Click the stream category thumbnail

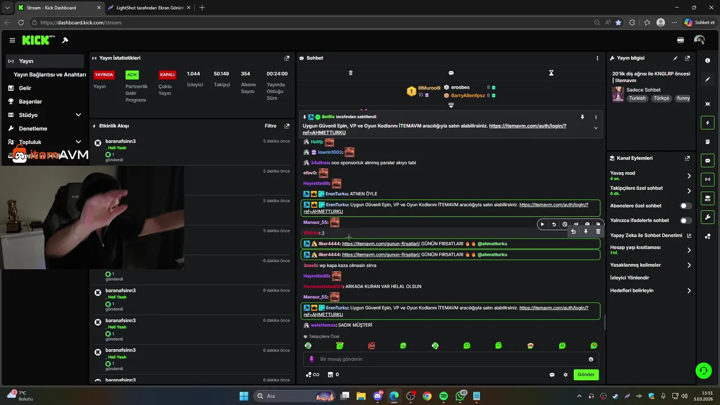pyautogui.click(x=618, y=94)
